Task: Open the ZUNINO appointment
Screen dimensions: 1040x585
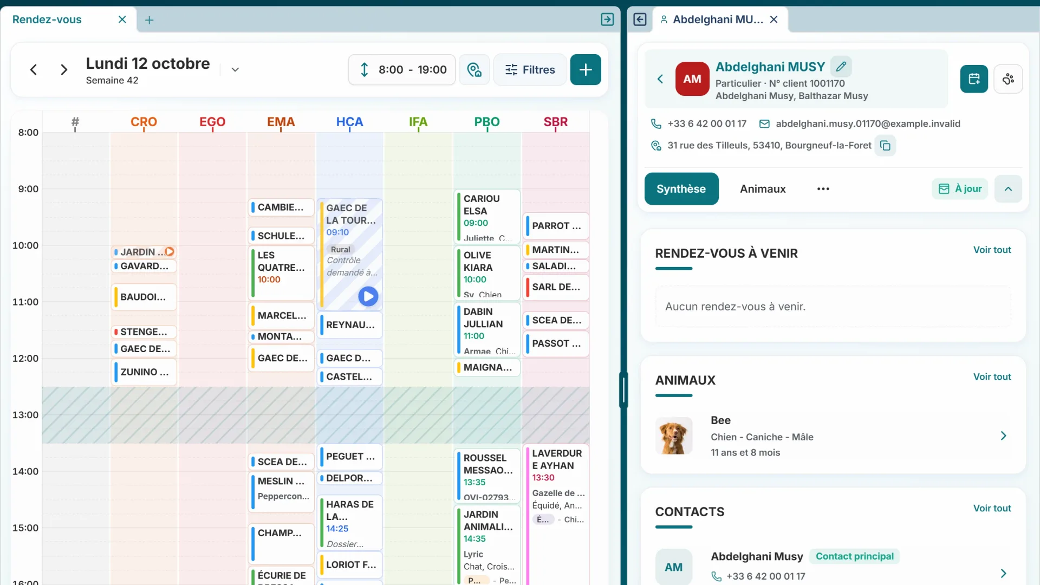Action: click(144, 372)
